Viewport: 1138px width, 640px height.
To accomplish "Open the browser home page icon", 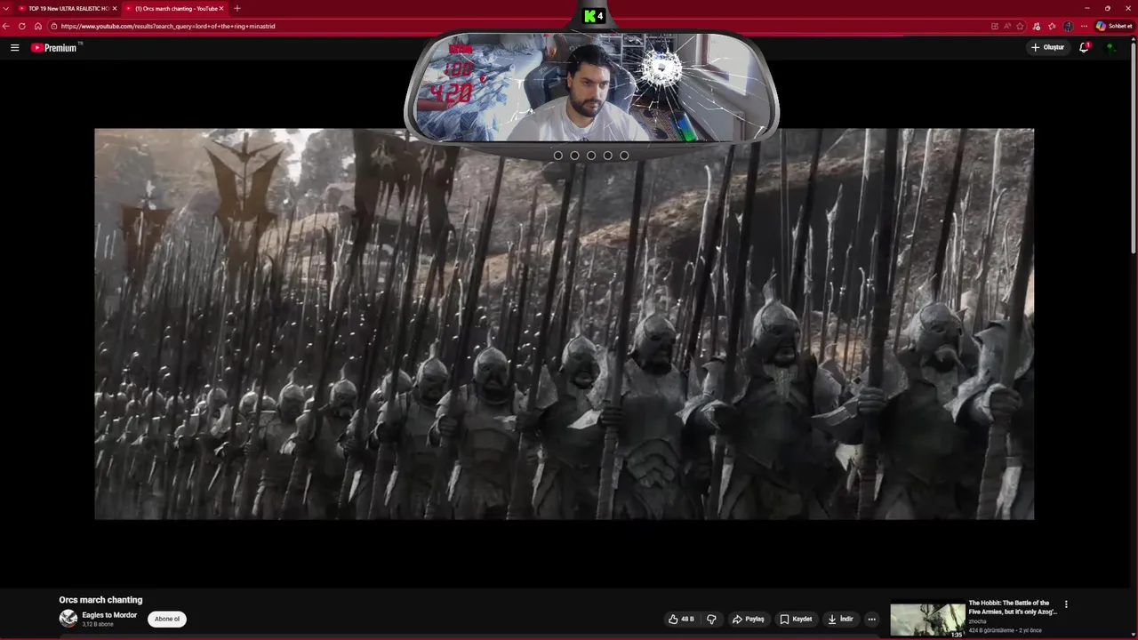I will coord(37,26).
